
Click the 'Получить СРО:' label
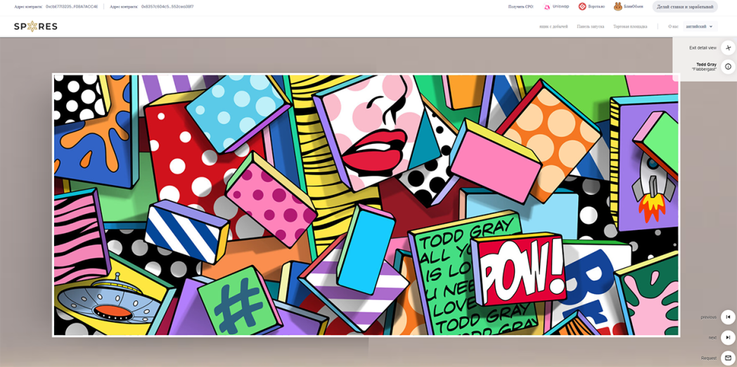point(521,6)
